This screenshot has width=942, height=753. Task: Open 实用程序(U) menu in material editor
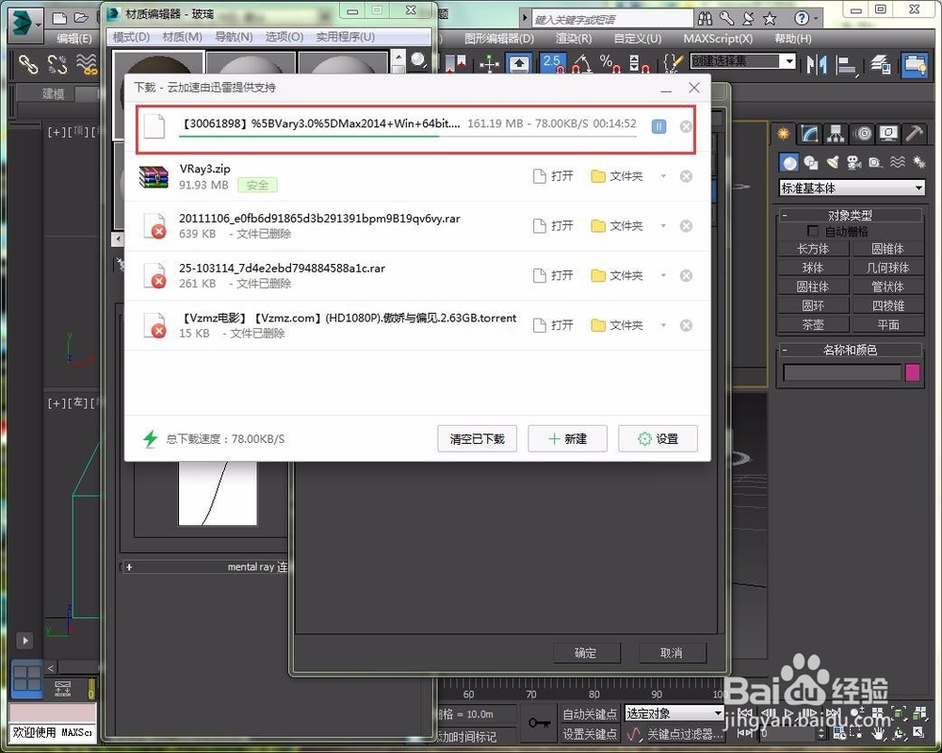346,37
